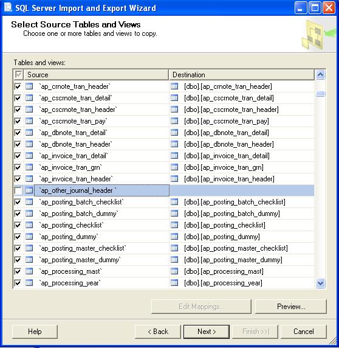Click the source table icon for ap_cscrnote_tran_header
Screen dimensions: 339x348
29,109
